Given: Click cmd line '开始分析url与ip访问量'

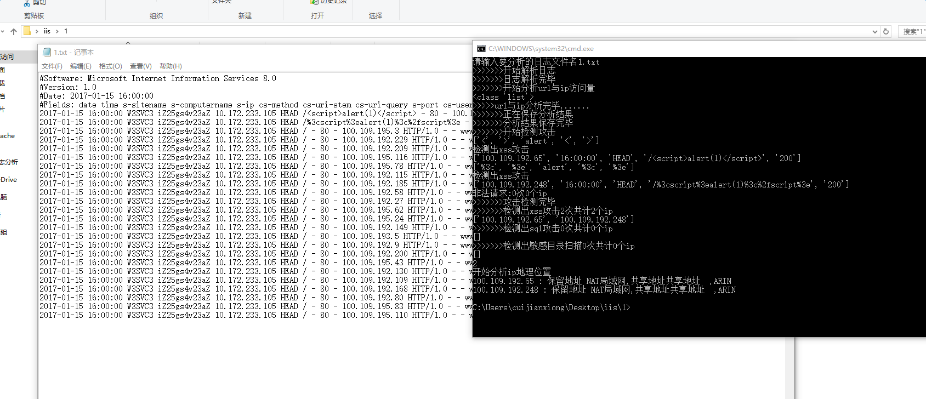Looking at the screenshot, I should (x=534, y=88).
